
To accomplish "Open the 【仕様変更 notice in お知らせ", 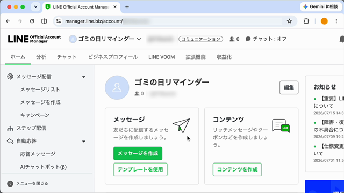I will tap(328, 150).
